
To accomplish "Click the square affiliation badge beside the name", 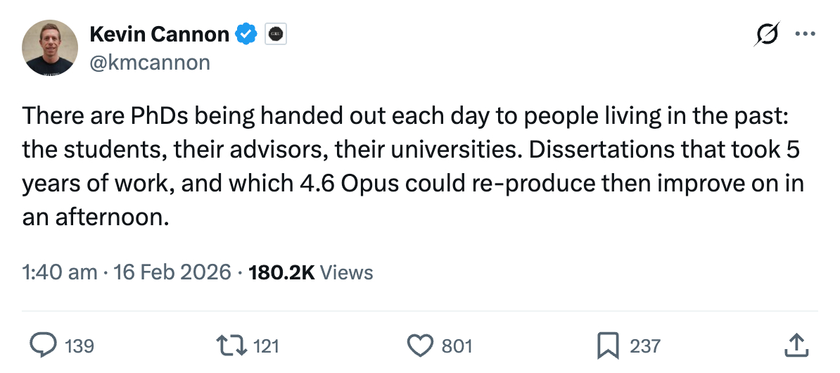I will [x=275, y=34].
